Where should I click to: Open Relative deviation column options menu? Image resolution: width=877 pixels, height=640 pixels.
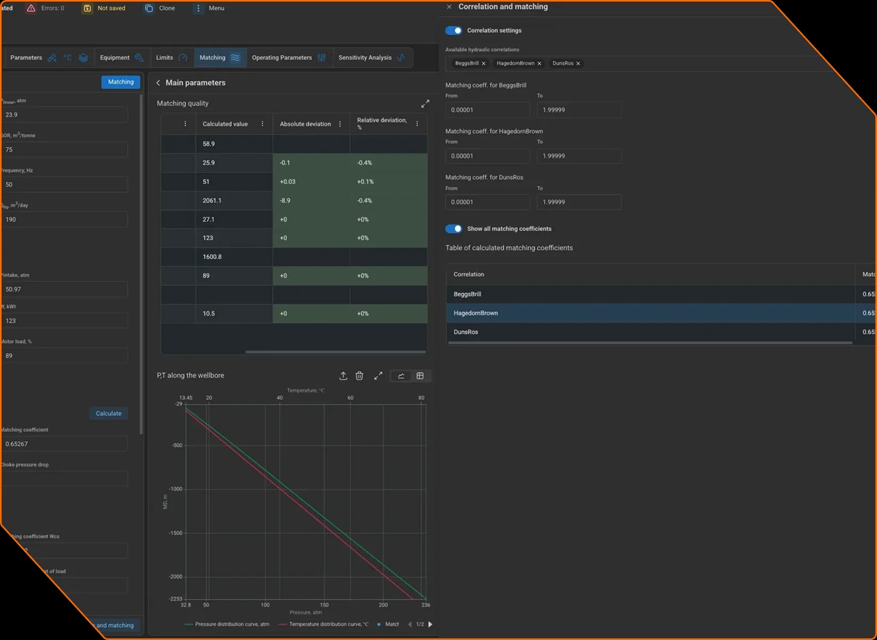[x=417, y=124]
